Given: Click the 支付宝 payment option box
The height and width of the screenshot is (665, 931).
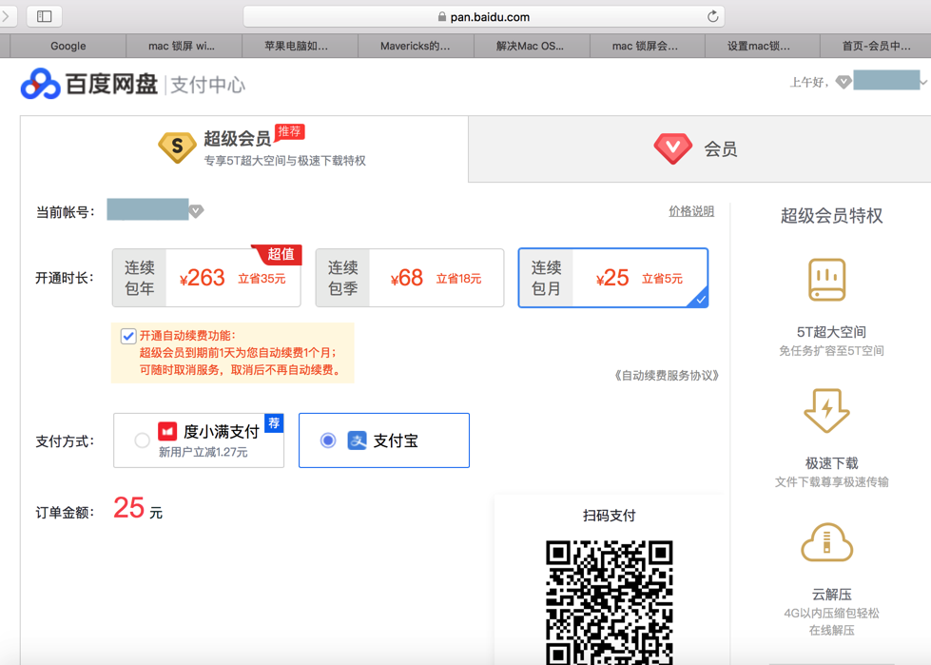Looking at the screenshot, I should click(x=384, y=440).
